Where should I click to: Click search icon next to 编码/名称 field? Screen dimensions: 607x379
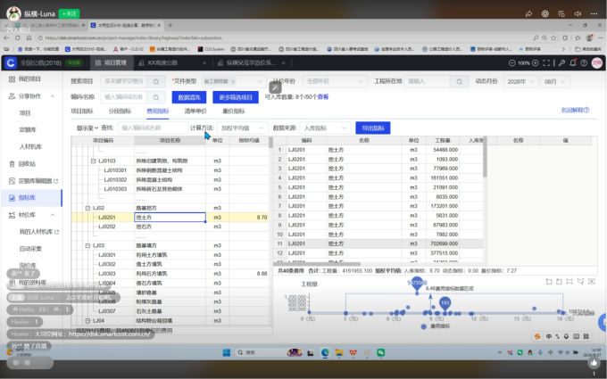click(x=156, y=97)
